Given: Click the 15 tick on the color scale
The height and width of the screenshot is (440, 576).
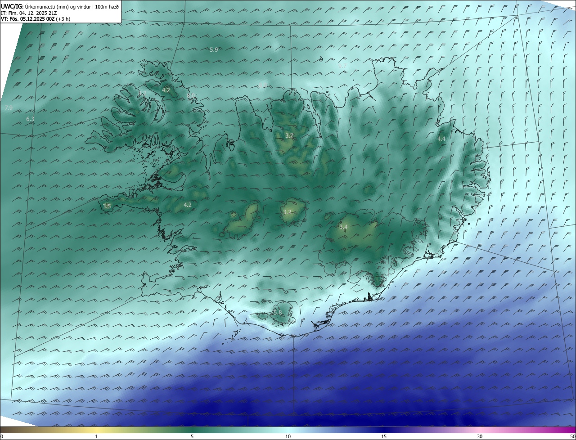Looking at the screenshot, I should pyautogui.click(x=384, y=437).
